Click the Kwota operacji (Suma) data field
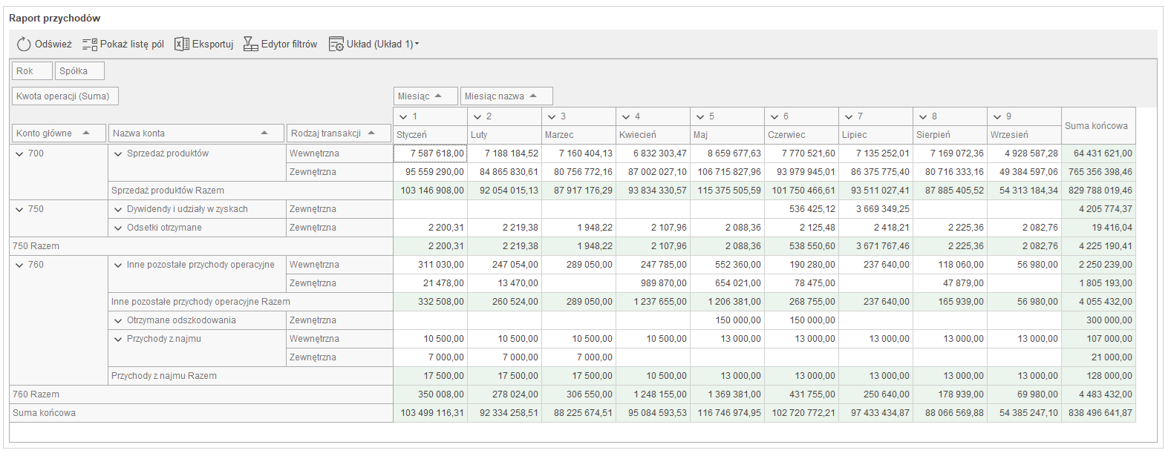1168x456 pixels. pyautogui.click(x=65, y=96)
